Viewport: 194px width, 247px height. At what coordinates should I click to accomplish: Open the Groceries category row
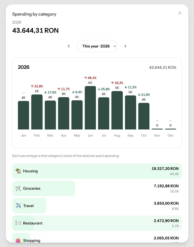tap(97, 188)
